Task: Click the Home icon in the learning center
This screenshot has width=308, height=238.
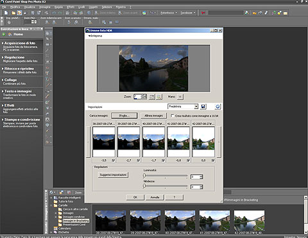Action: click(10, 34)
